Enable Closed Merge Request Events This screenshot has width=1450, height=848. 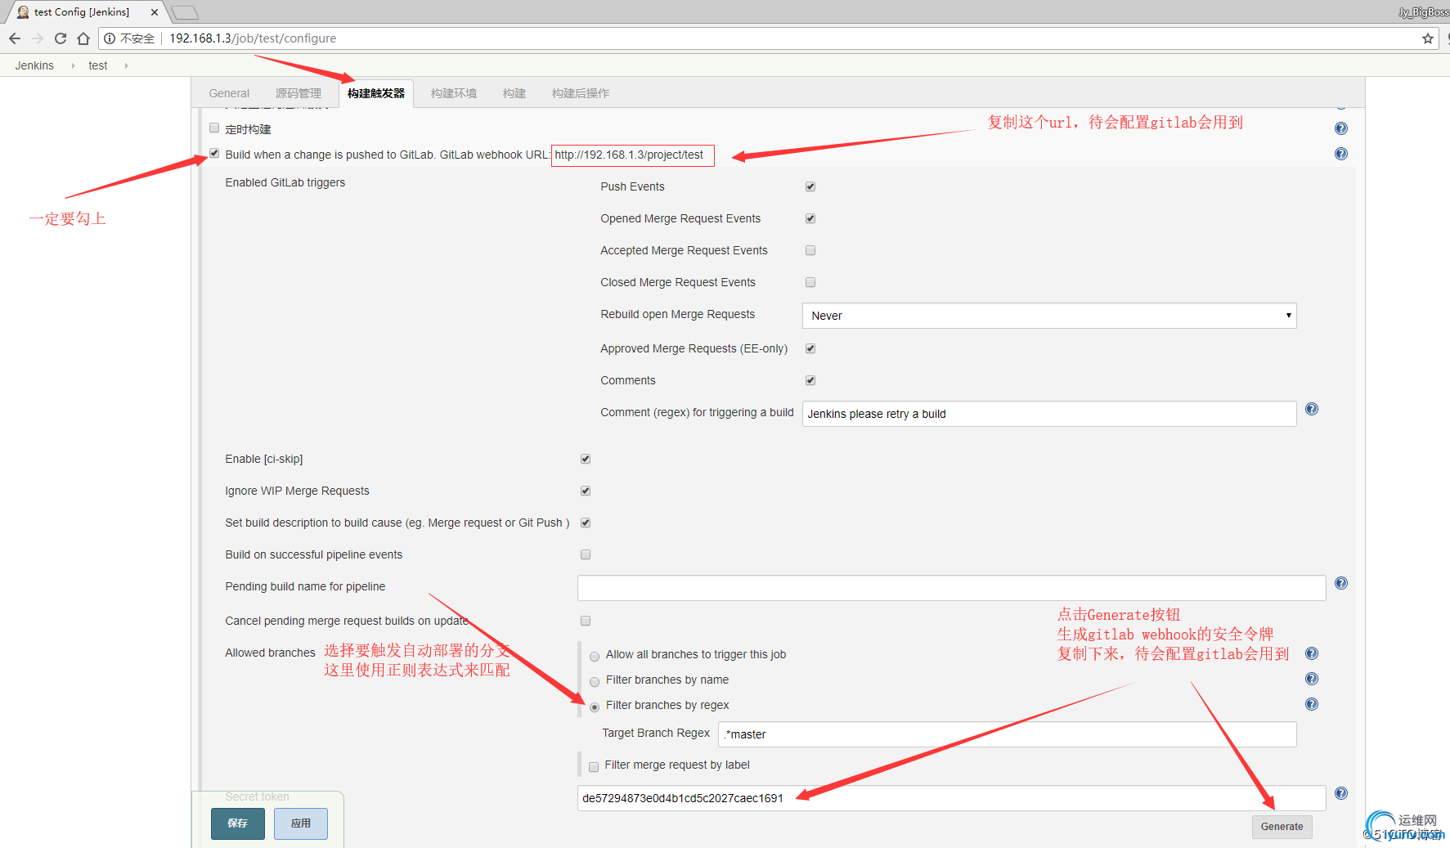(x=810, y=282)
